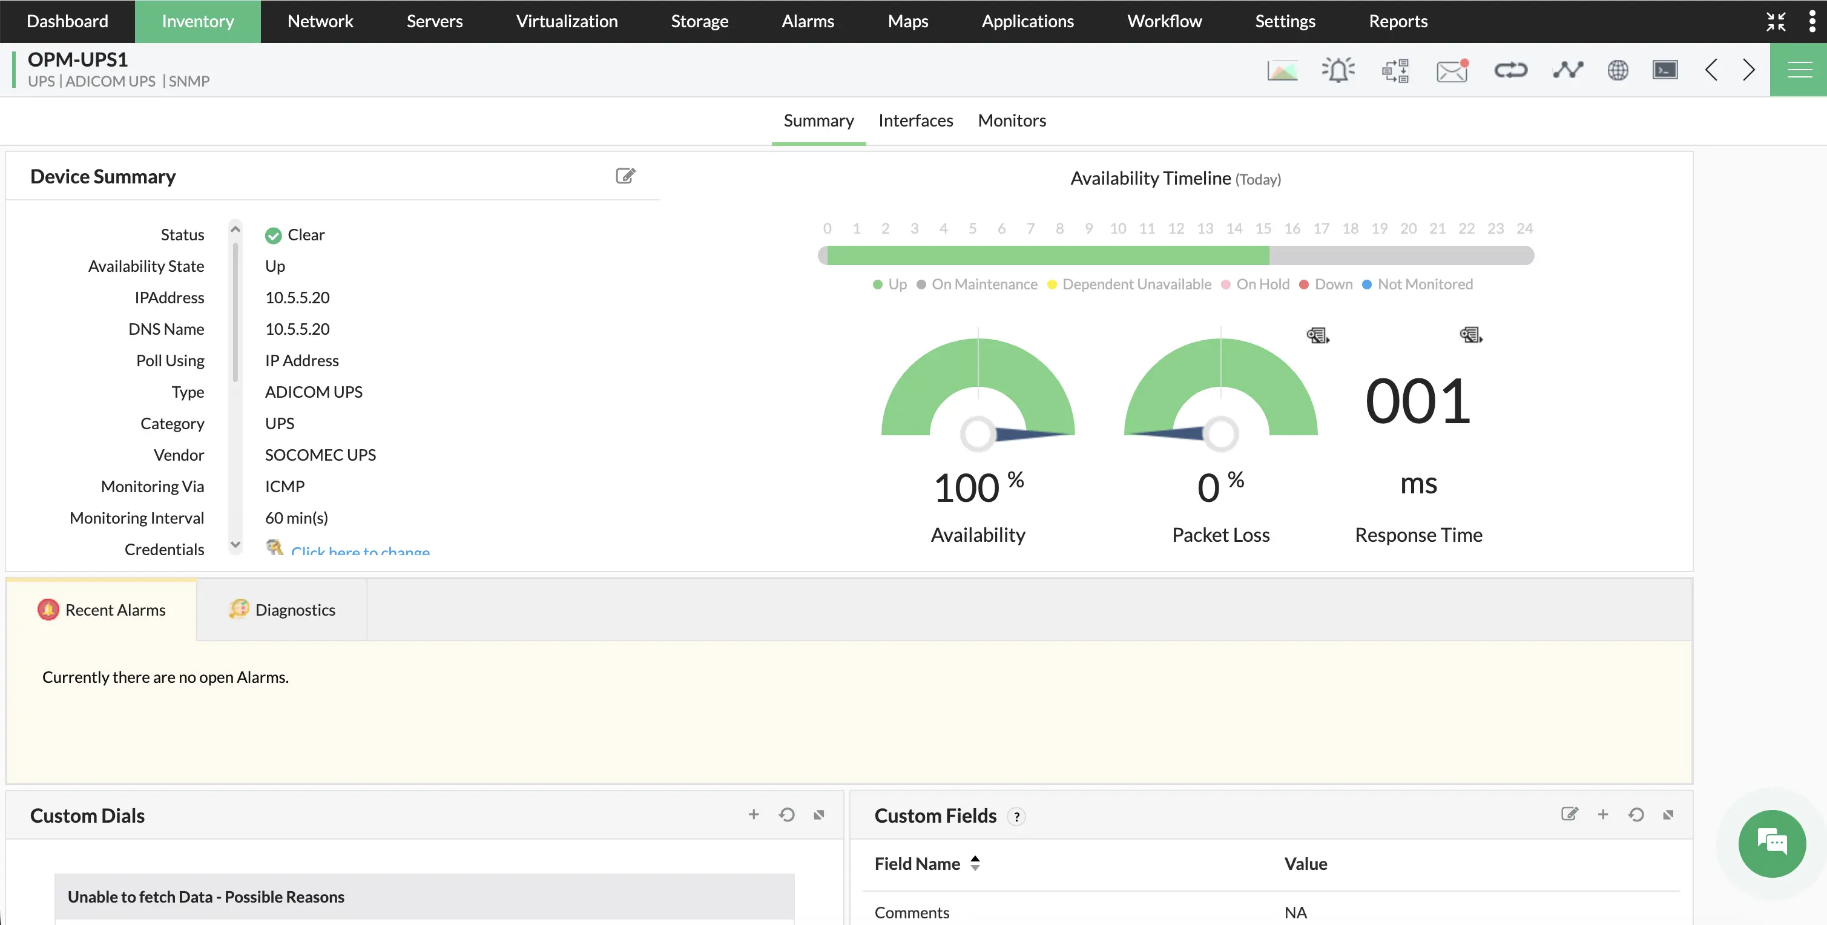1827x925 pixels.
Task: Edit the Custom Fields panel
Action: (1570, 814)
